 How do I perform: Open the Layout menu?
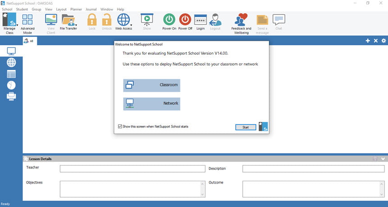61,9
